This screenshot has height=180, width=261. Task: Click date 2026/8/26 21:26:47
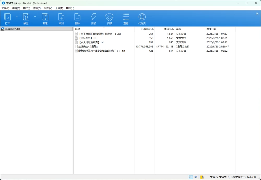tap(218, 47)
